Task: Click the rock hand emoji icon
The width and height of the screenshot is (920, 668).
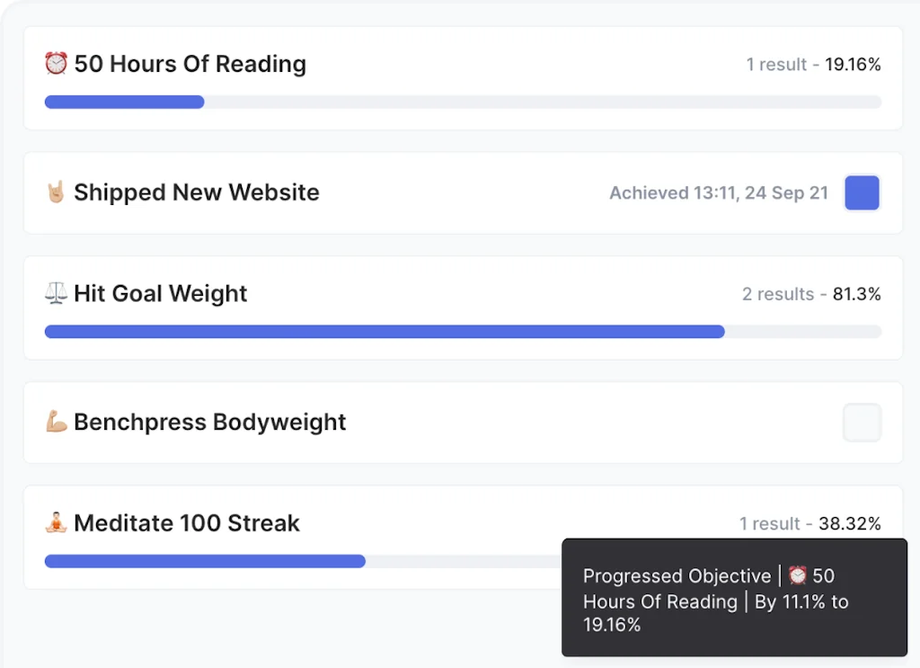Action: click(x=56, y=192)
